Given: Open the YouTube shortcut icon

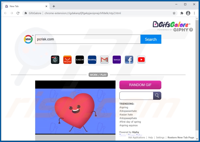Looking at the screenshot, I should [141, 60].
